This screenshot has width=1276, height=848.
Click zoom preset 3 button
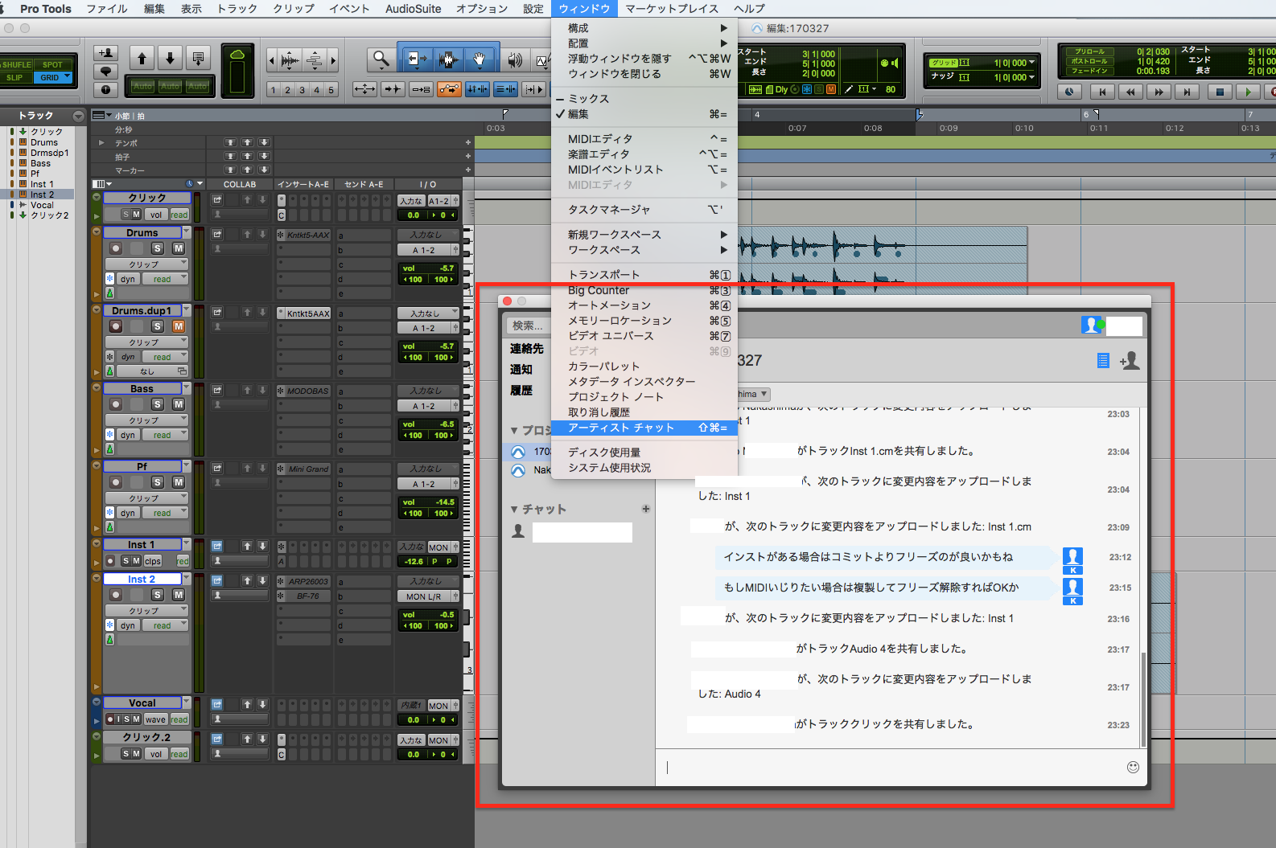point(302,90)
